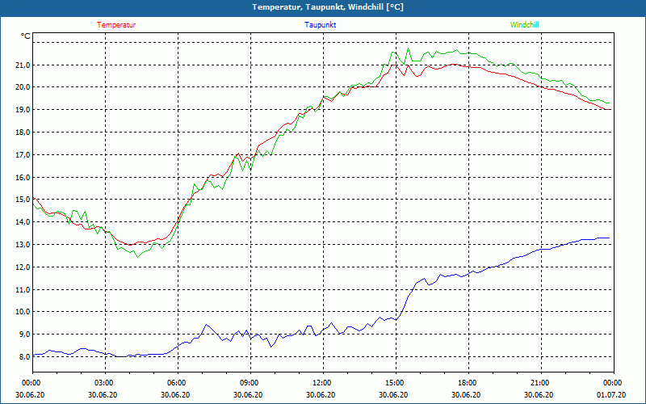Click the 00:00 label at the axis start
This screenshot has height=404, width=646.
click(x=32, y=383)
